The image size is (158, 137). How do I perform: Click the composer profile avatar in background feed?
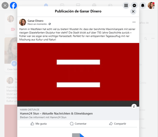tap(10, 19)
